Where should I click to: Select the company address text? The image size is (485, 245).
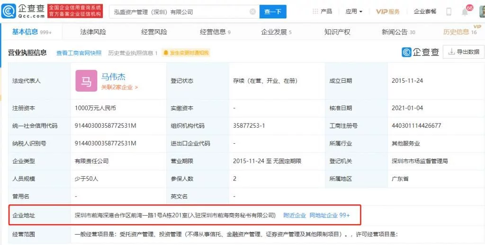(175, 215)
